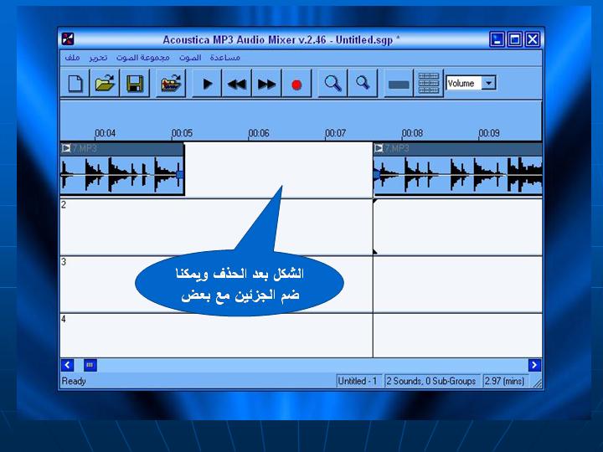The width and height of the screenshot is (603, 452).
Task: Click the track 3 number label
Action: point(64,262)
